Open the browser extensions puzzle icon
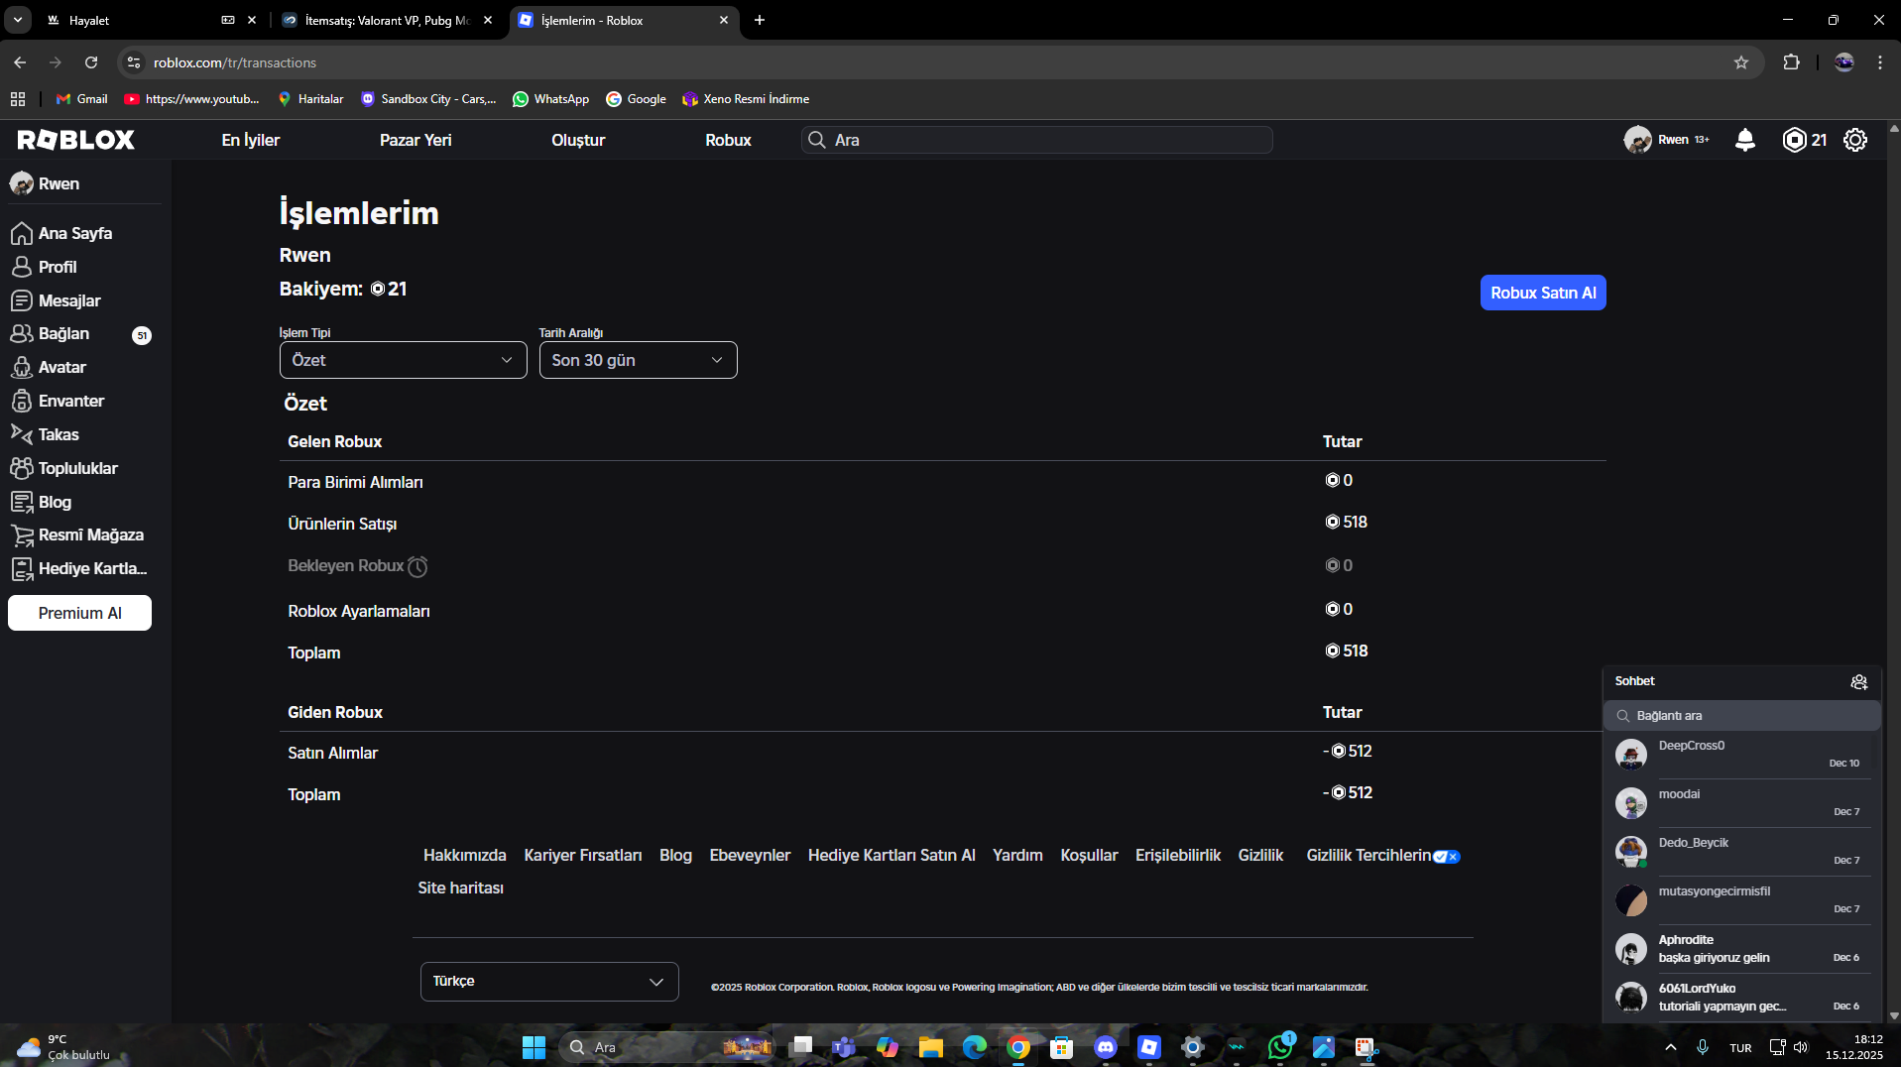This screenshot has width=1901, height=1067. (1791, 62)
